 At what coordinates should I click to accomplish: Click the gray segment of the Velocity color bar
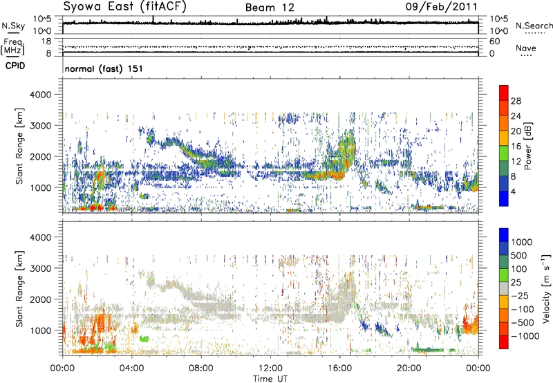point(504,288)
